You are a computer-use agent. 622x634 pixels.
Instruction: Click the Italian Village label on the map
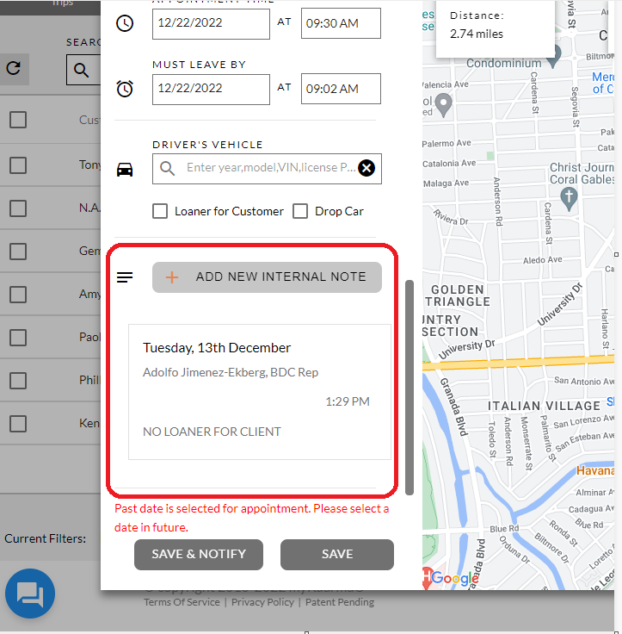[544, 406]
